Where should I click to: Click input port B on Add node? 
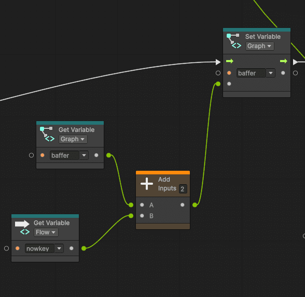coord(142,216)
